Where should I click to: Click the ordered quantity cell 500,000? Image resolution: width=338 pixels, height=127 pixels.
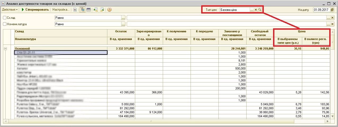[x=232, y=68]
